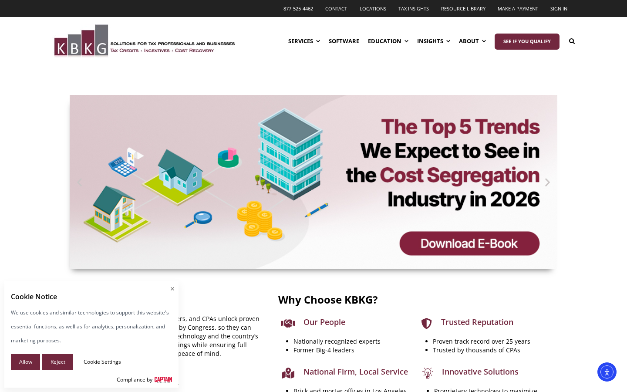The height and width of the screenshot is (392, 627).
Task: Allow cookies in the notice
Action: point(25,362)
